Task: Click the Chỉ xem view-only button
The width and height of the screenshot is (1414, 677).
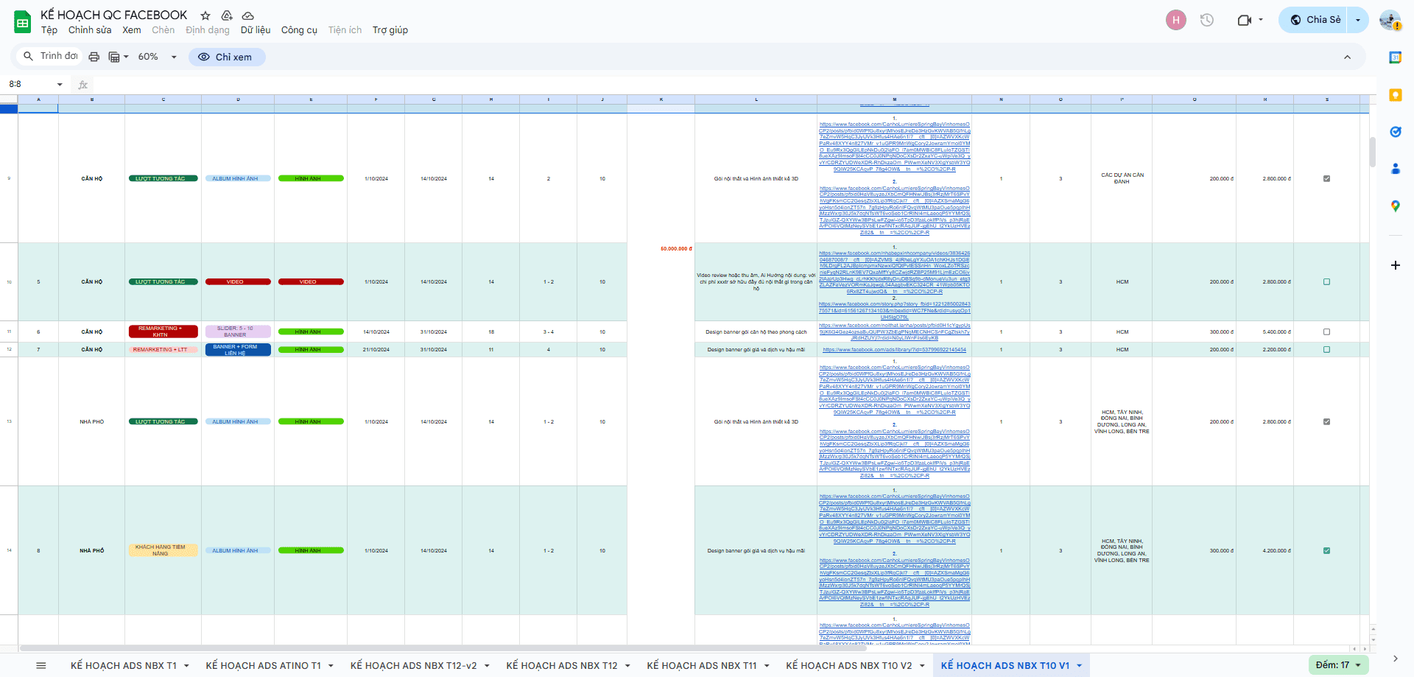Action: click(226, 57)
